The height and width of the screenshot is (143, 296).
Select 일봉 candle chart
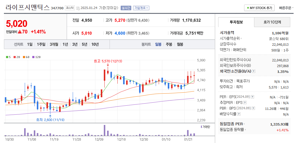158,45
